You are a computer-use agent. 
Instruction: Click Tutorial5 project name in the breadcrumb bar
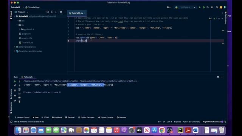(x=15, y=7)
